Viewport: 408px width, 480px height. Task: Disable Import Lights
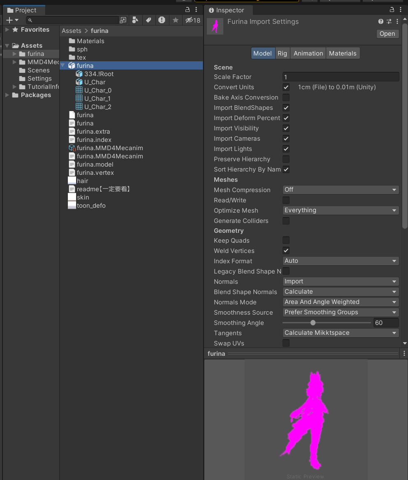point(286,149)
